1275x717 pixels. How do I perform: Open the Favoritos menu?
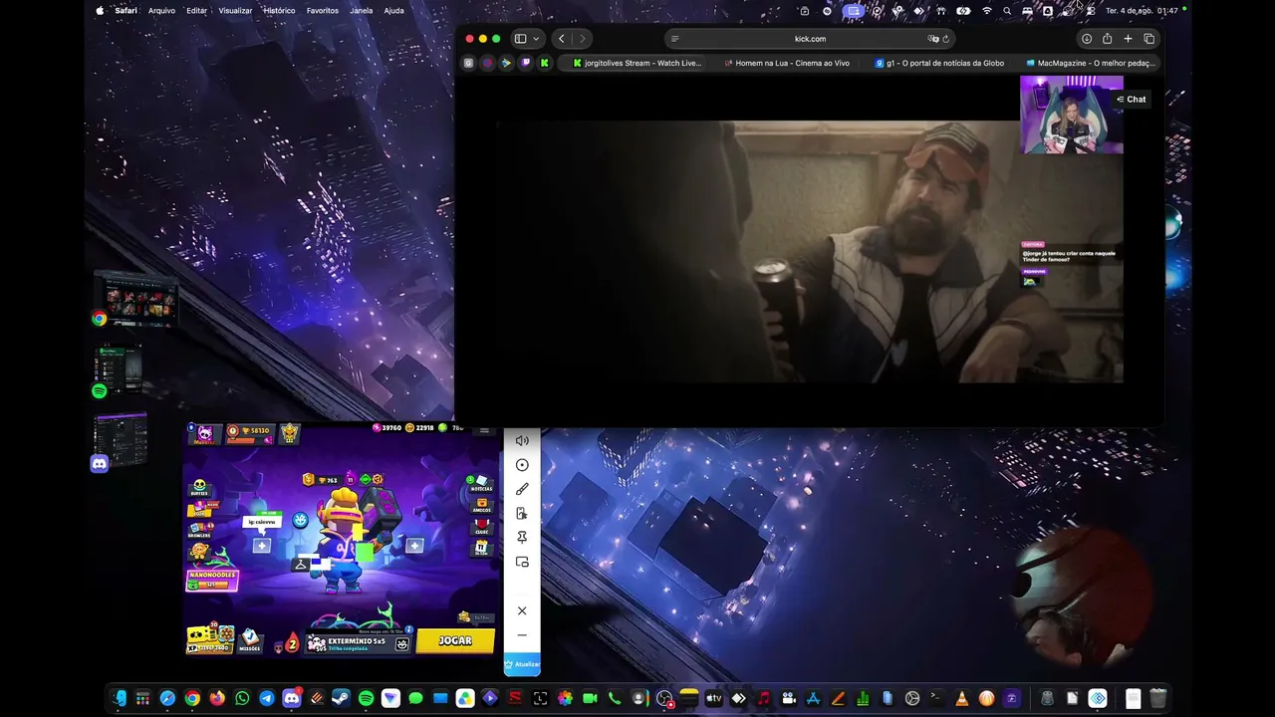[323, 11]
